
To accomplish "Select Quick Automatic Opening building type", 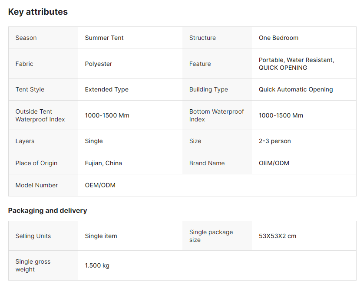I will (296, 89).
